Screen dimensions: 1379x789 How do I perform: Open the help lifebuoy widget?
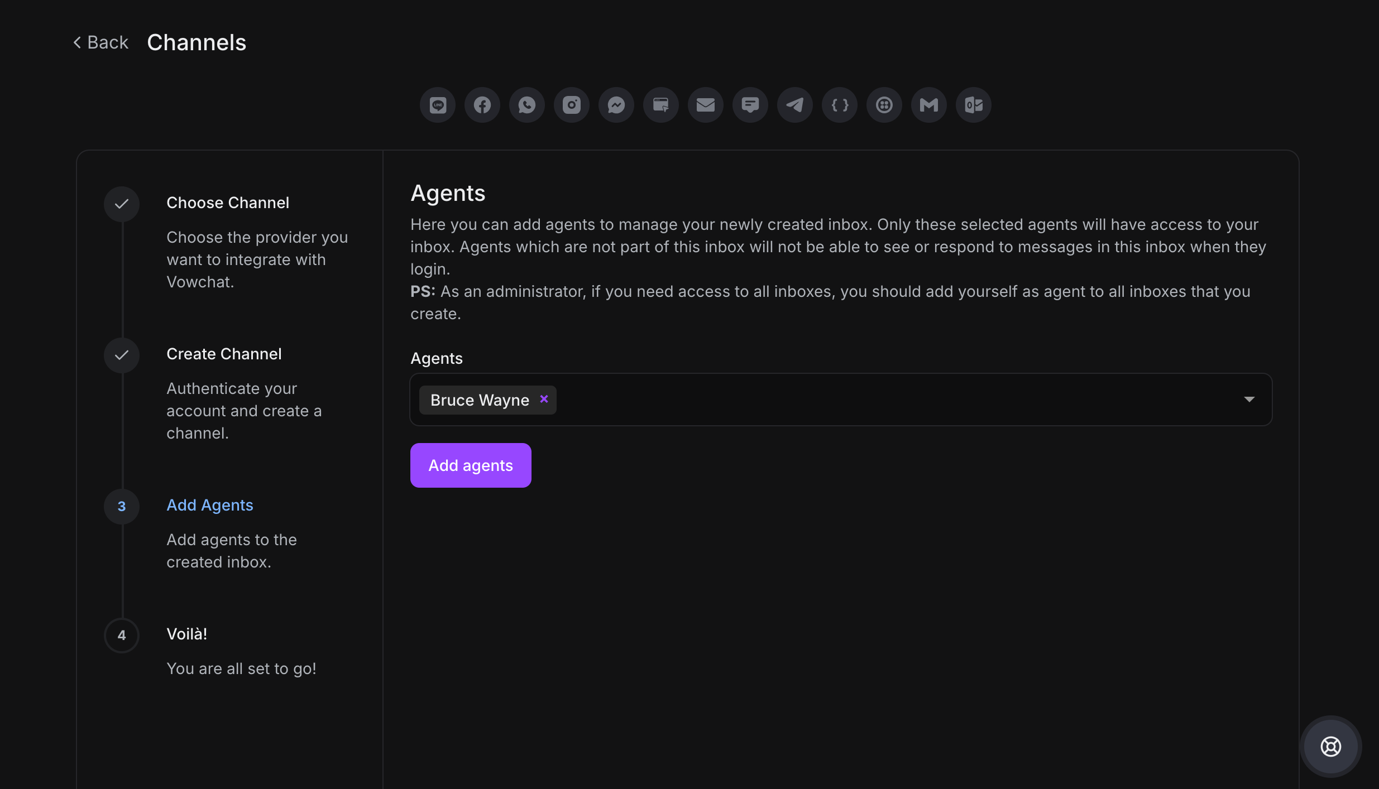[1331, 747]
